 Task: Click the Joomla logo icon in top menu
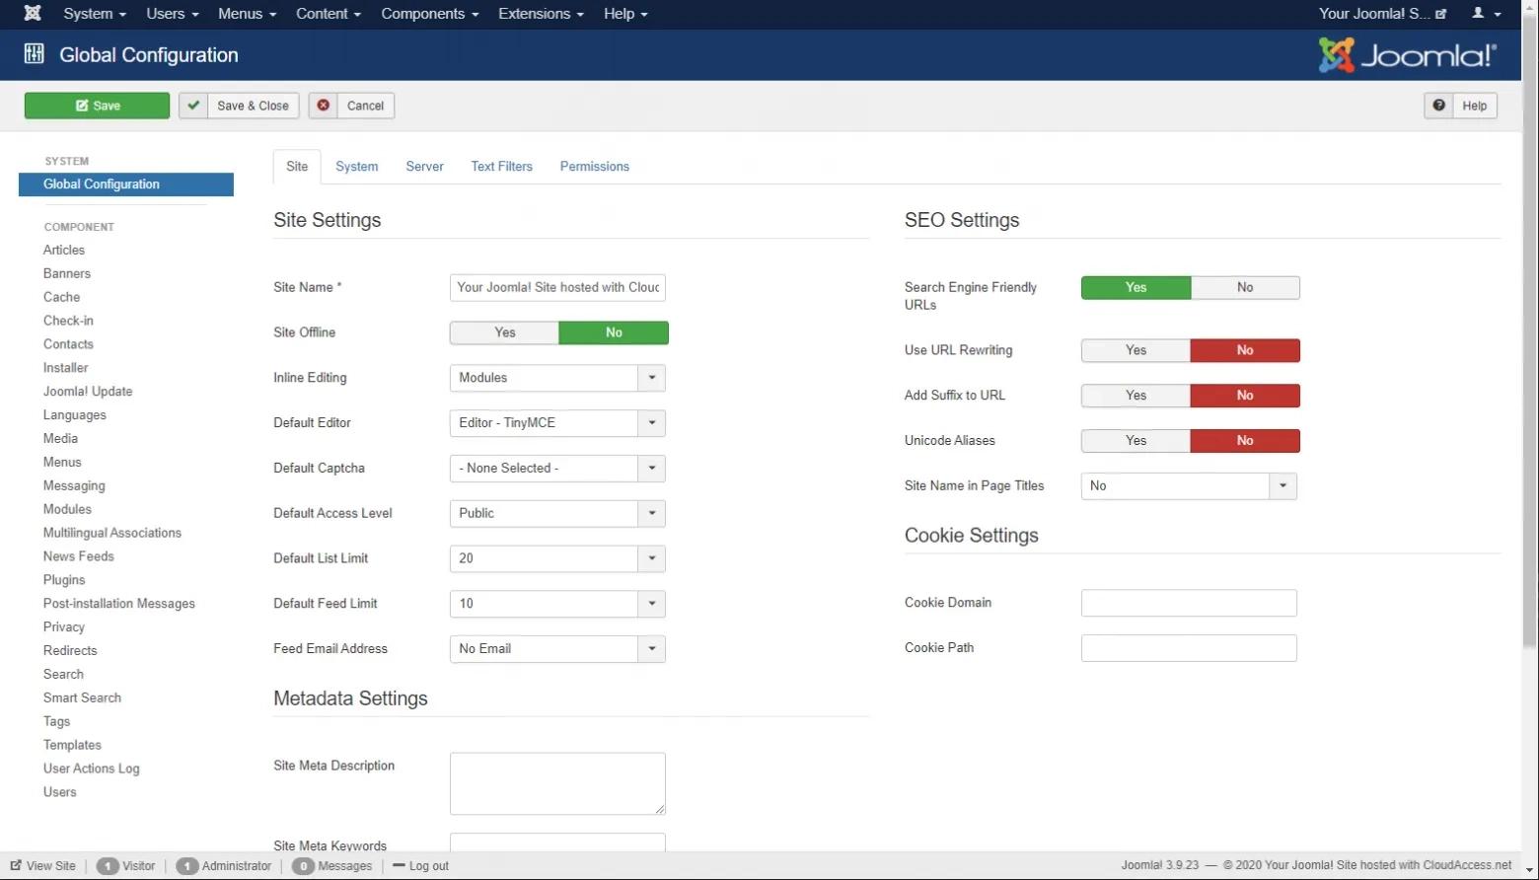pyautogui.click(x=33, y=14)
